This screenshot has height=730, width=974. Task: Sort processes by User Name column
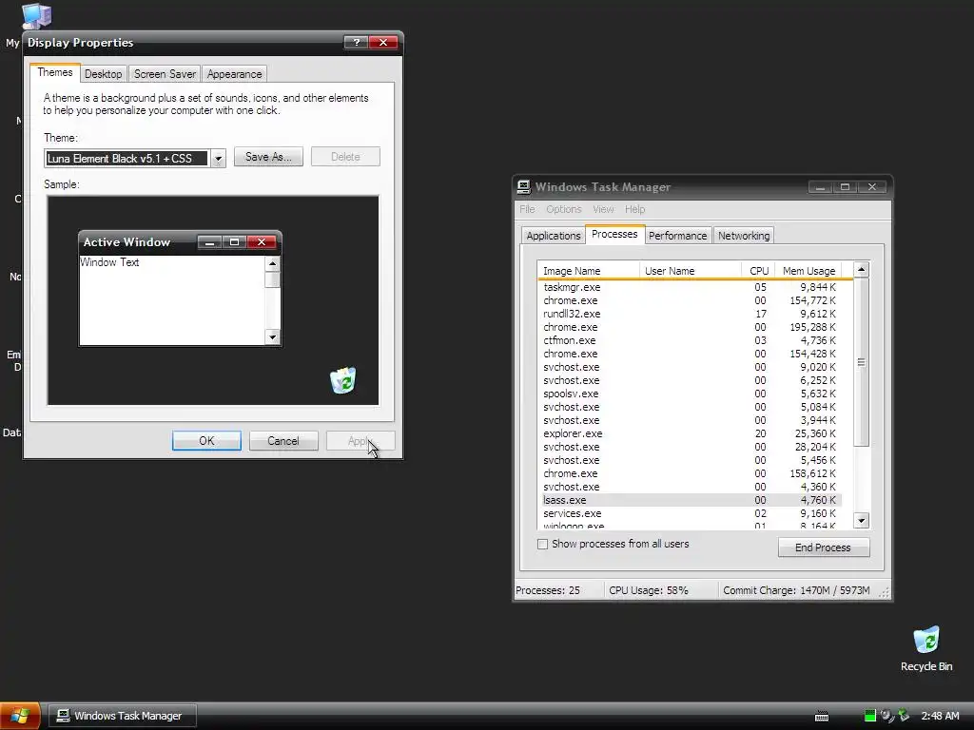(x=691, y=271)
